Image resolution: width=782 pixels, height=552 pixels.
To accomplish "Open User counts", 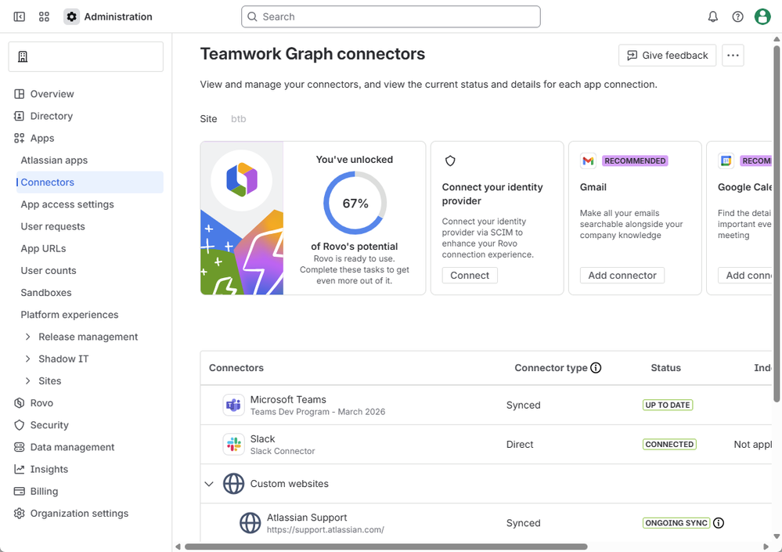I will pos(49,270).
